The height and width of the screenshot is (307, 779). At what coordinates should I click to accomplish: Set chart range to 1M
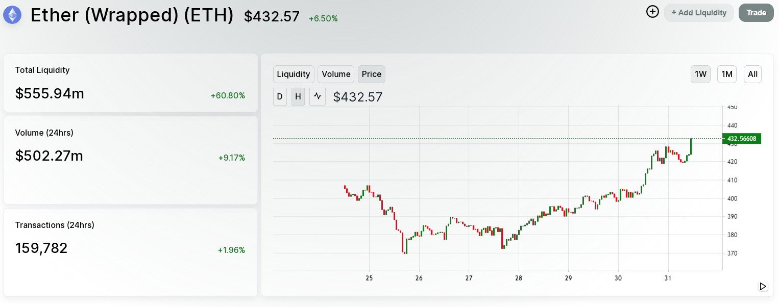(x=727, y=74)
